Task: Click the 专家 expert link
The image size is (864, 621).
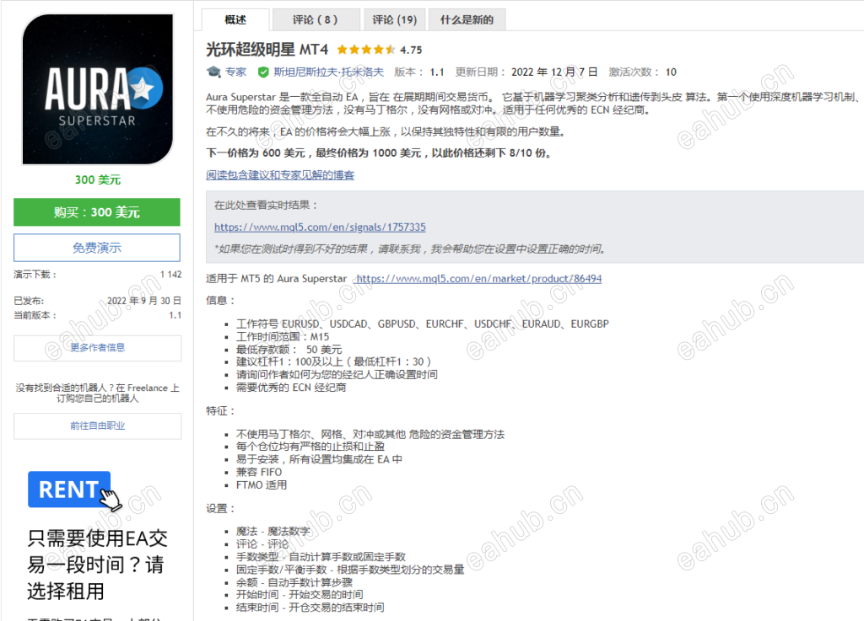Action: coord(236,72)
